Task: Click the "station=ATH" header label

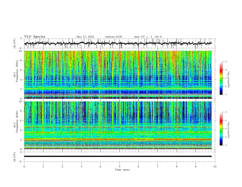Action: pos(113,37)
